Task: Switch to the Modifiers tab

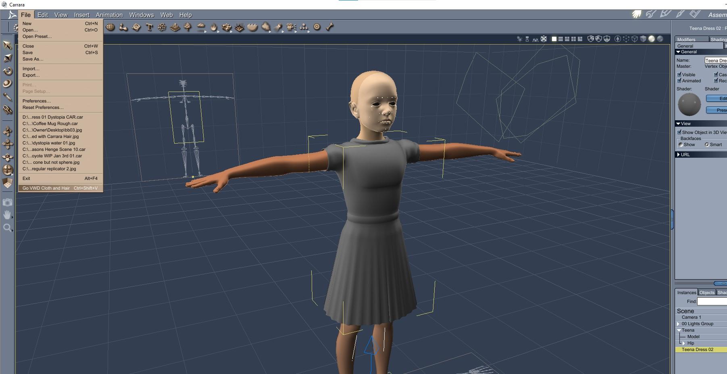Action: 692,39
